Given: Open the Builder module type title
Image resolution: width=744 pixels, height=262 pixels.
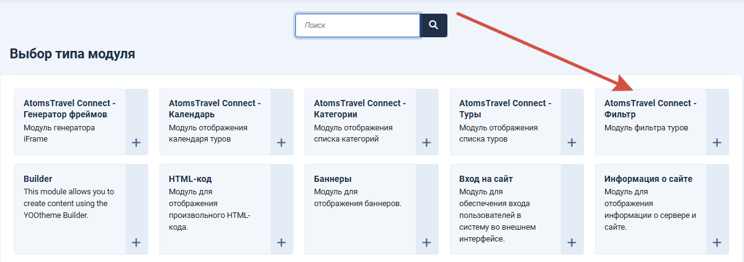Looking at the screenshot, I should click(38, 179).
